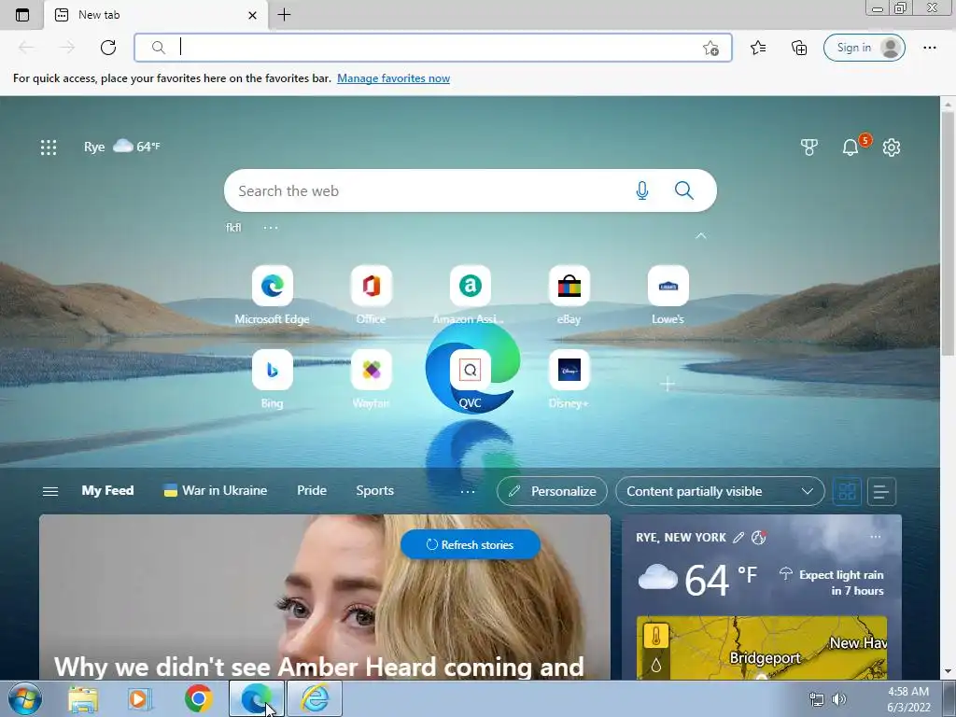Open notifications bell icon

pyautogui.click(x=850, y=147)
